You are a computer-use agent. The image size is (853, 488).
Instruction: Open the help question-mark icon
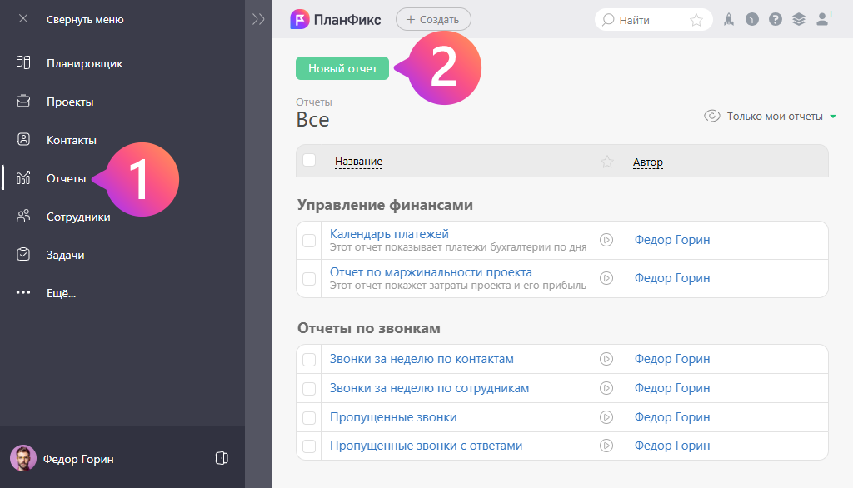tap(776, 18)
